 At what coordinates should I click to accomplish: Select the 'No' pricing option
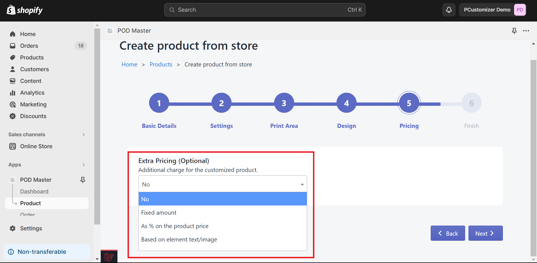[x=223, y=199]
